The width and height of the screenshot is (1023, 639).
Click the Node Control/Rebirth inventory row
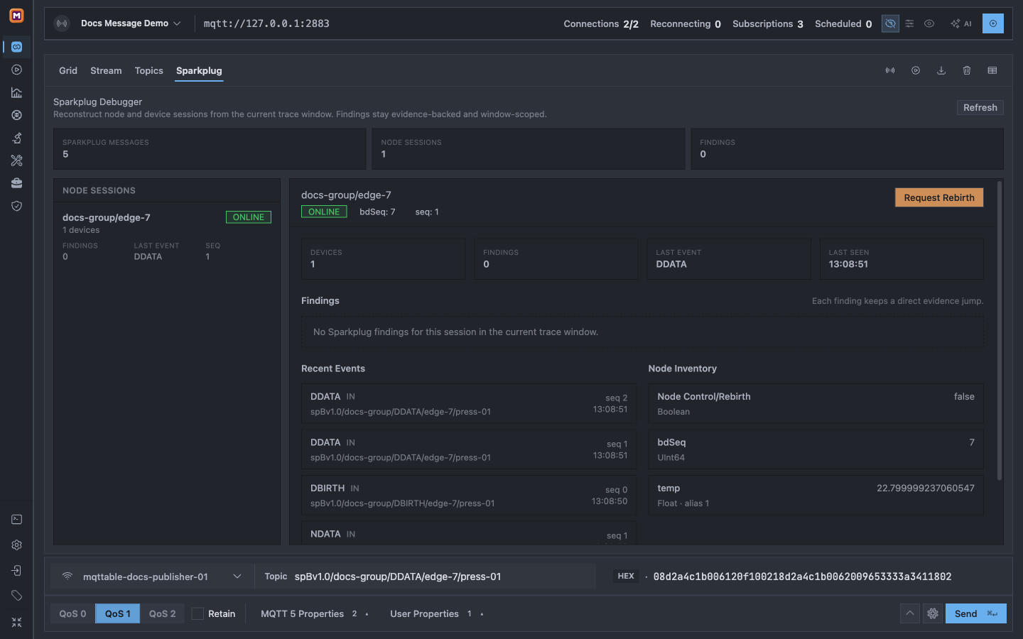click(x=816, y=403)
